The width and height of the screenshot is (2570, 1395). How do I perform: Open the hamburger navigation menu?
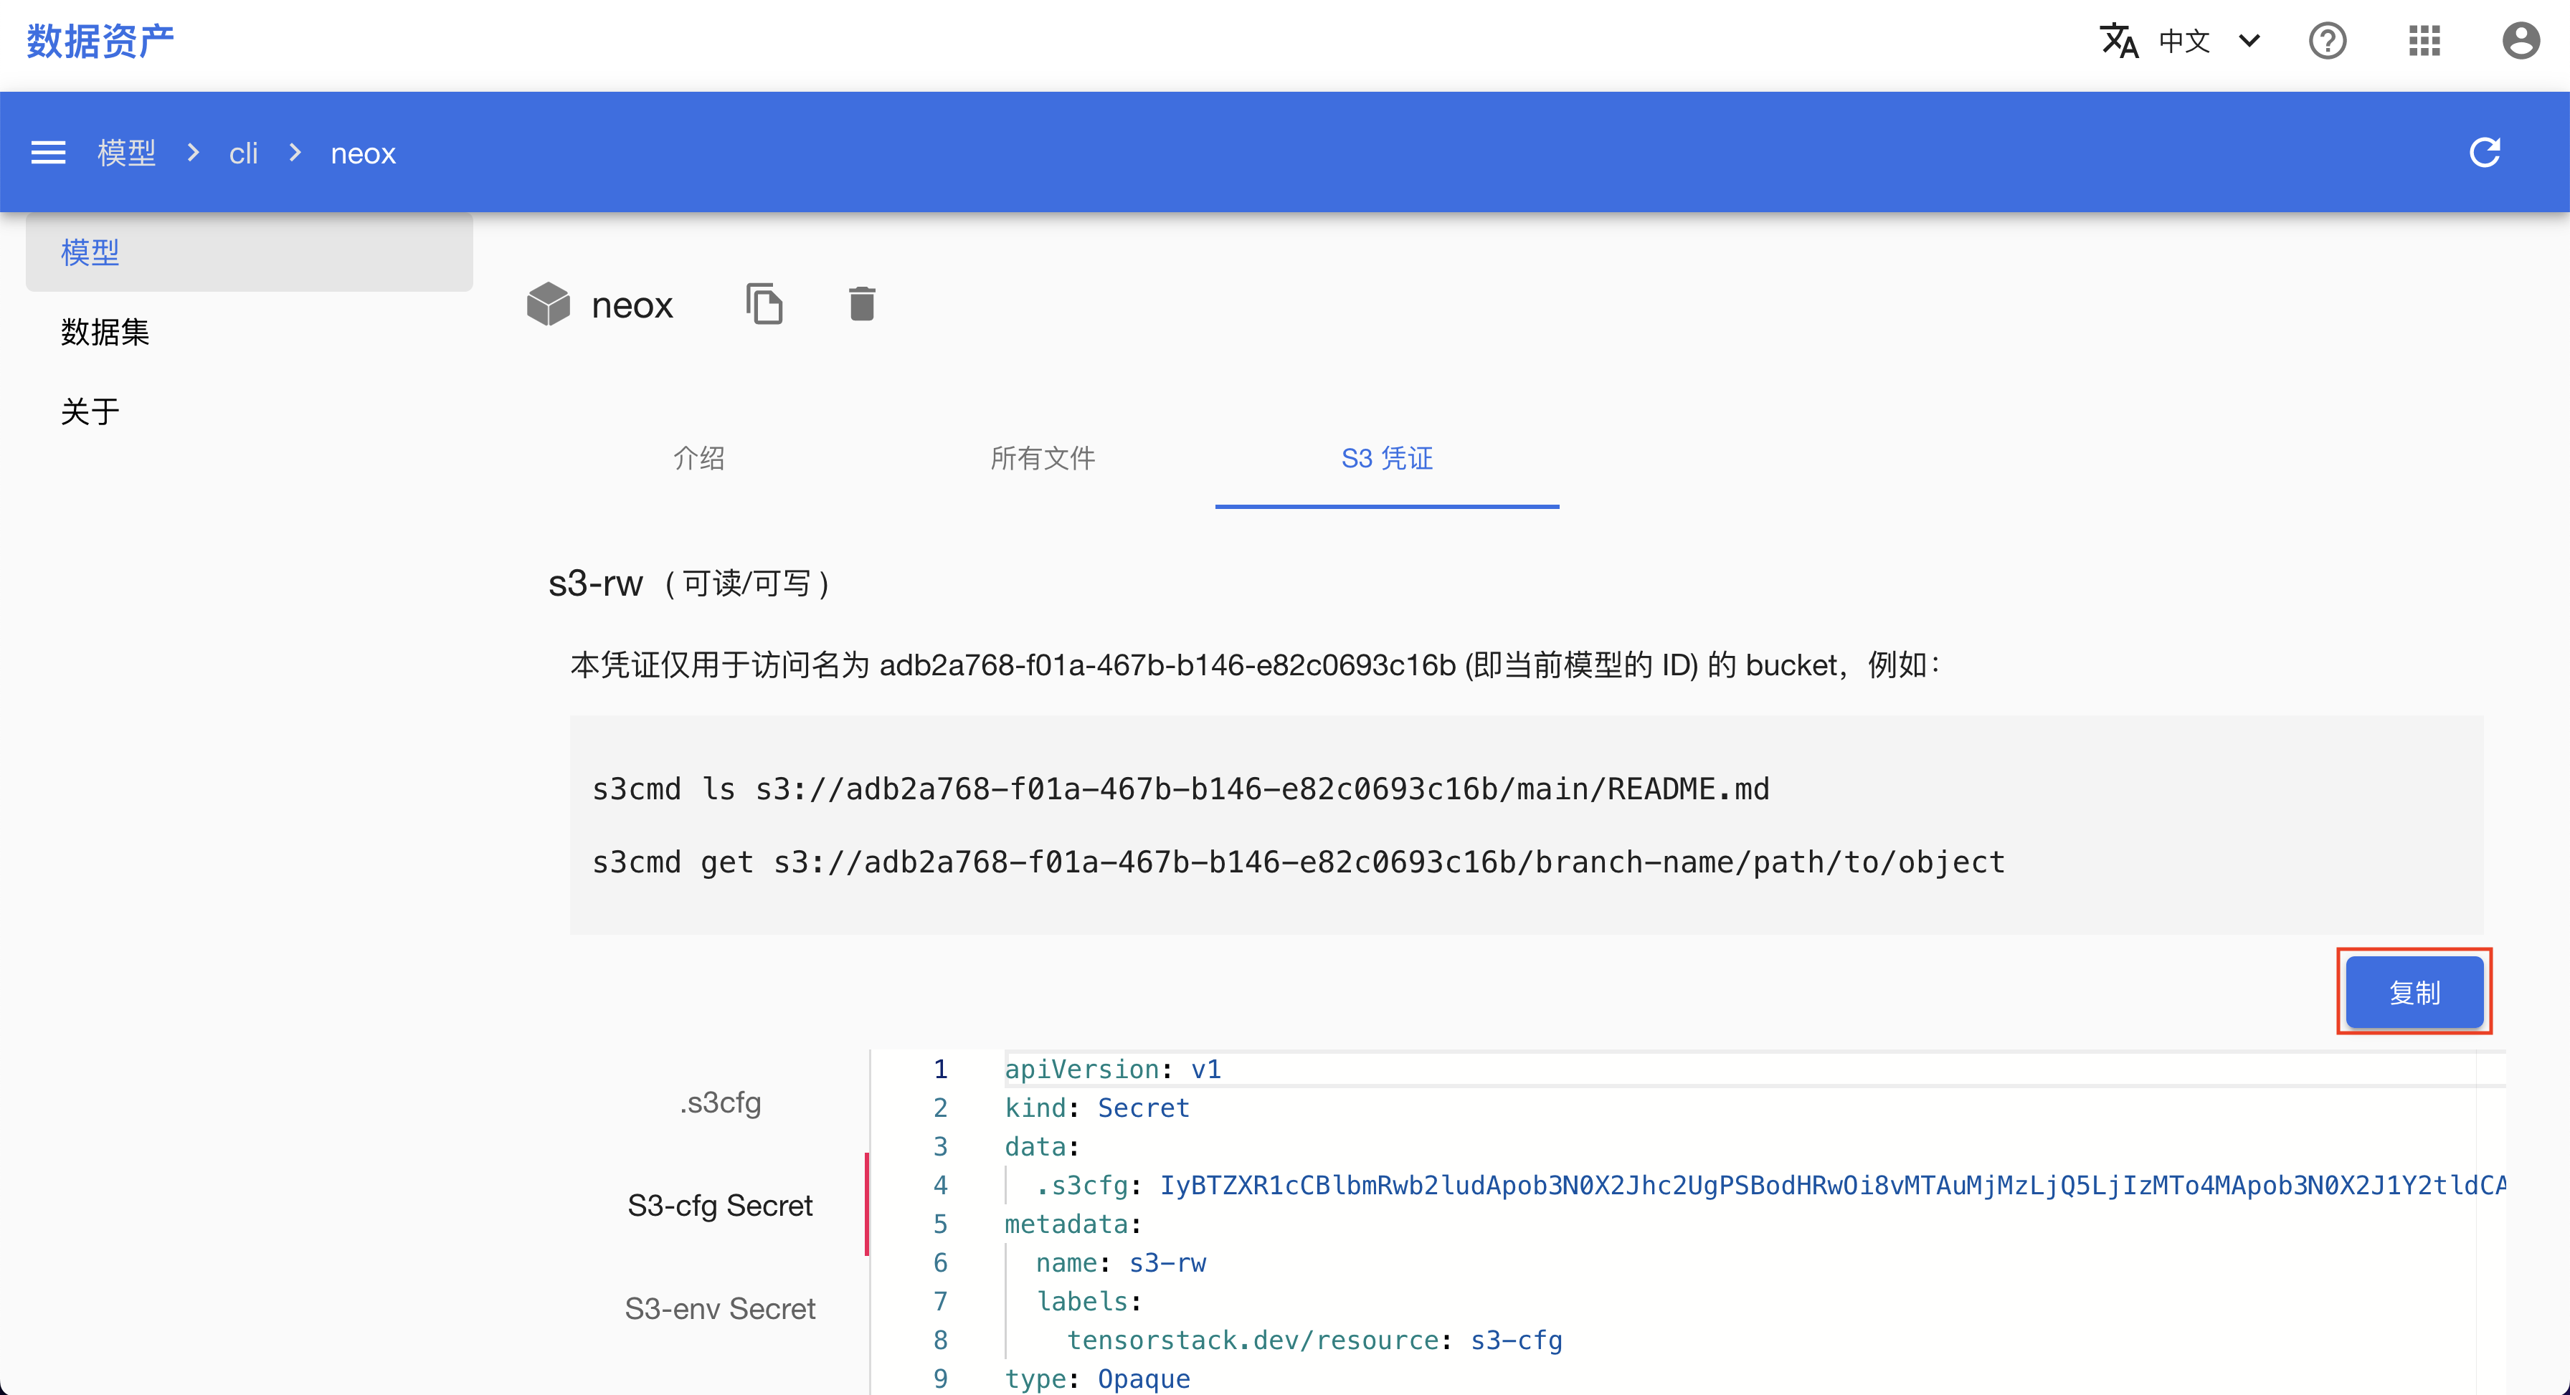pyautogui.click(x=48, y=153)
